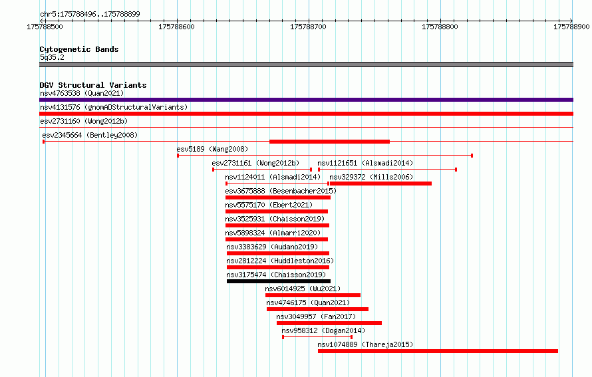
Task: Open nsv4131576 (gnomADStructuralVariants) label
Action: (x=114, y=107)
